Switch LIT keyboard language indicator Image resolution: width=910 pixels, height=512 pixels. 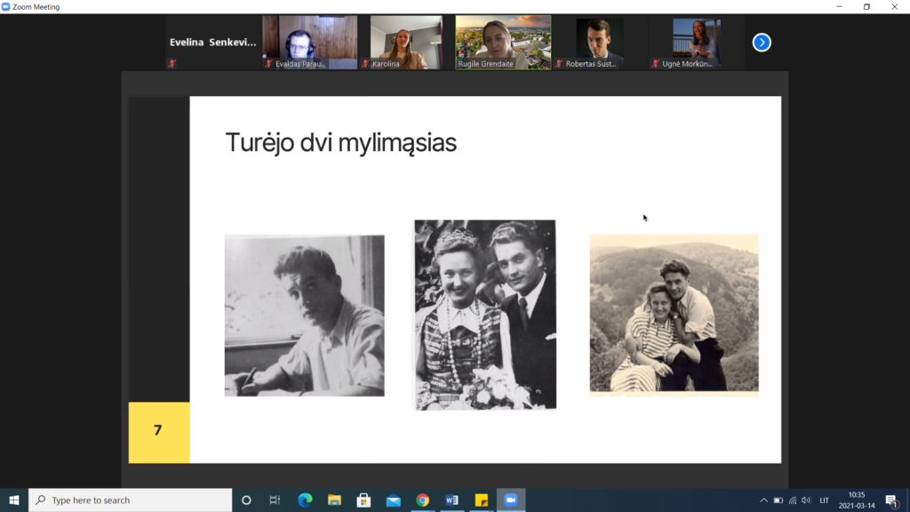point(825,500)
